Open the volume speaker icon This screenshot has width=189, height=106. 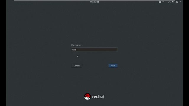(x=173, y=2)
